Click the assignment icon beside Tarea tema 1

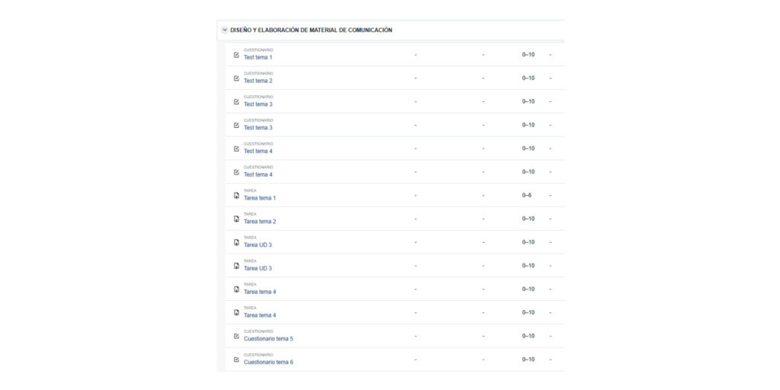[236, 196]
